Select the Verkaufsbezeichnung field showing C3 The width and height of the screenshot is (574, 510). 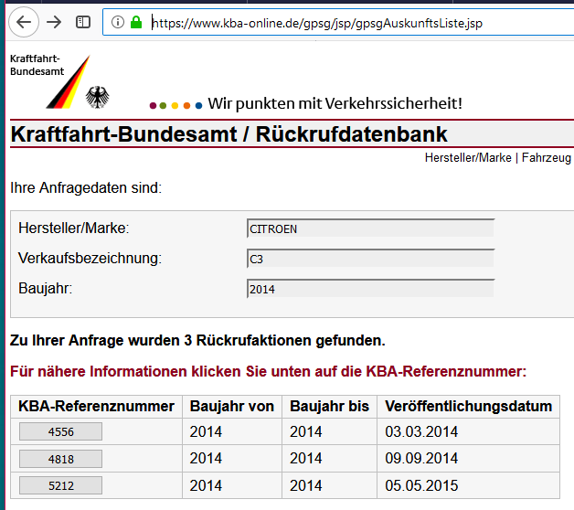coord(370,259)
